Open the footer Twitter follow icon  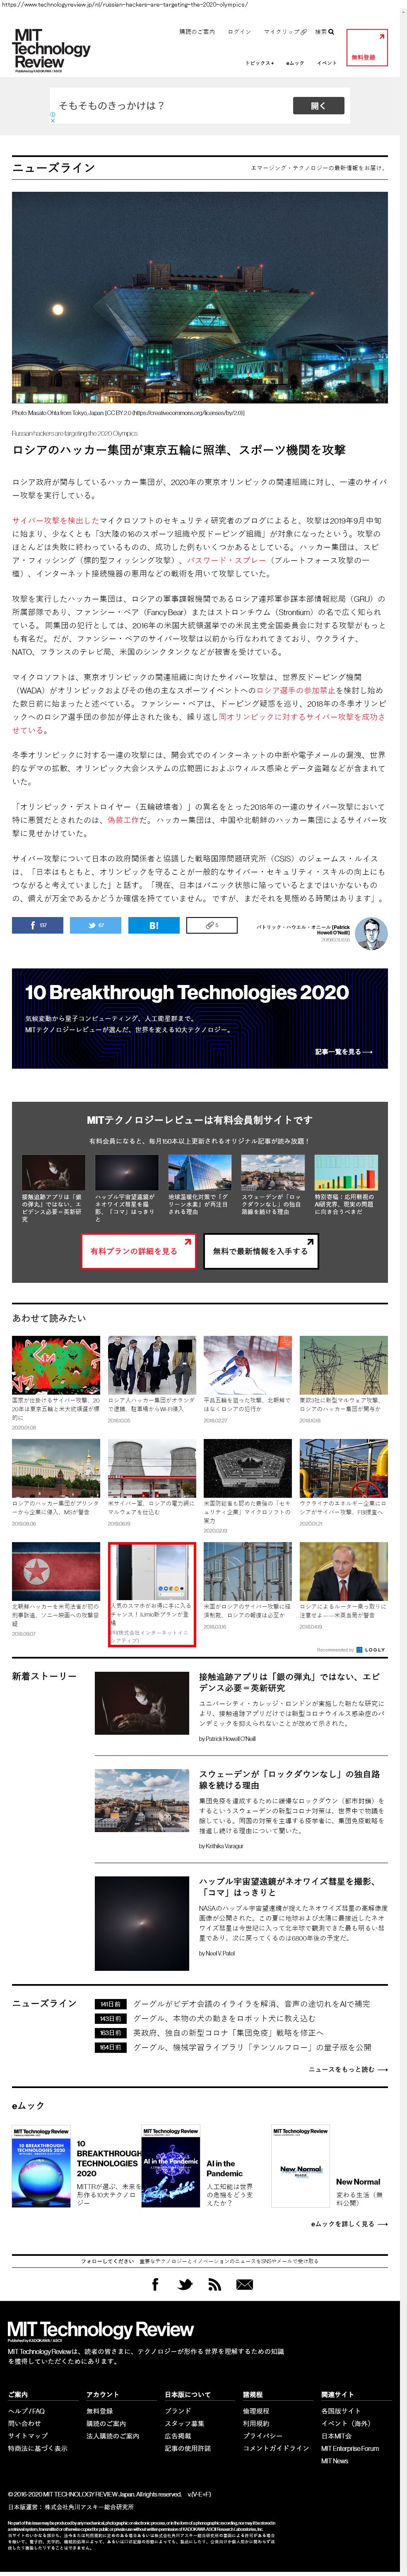click(x=185, y=2285)
